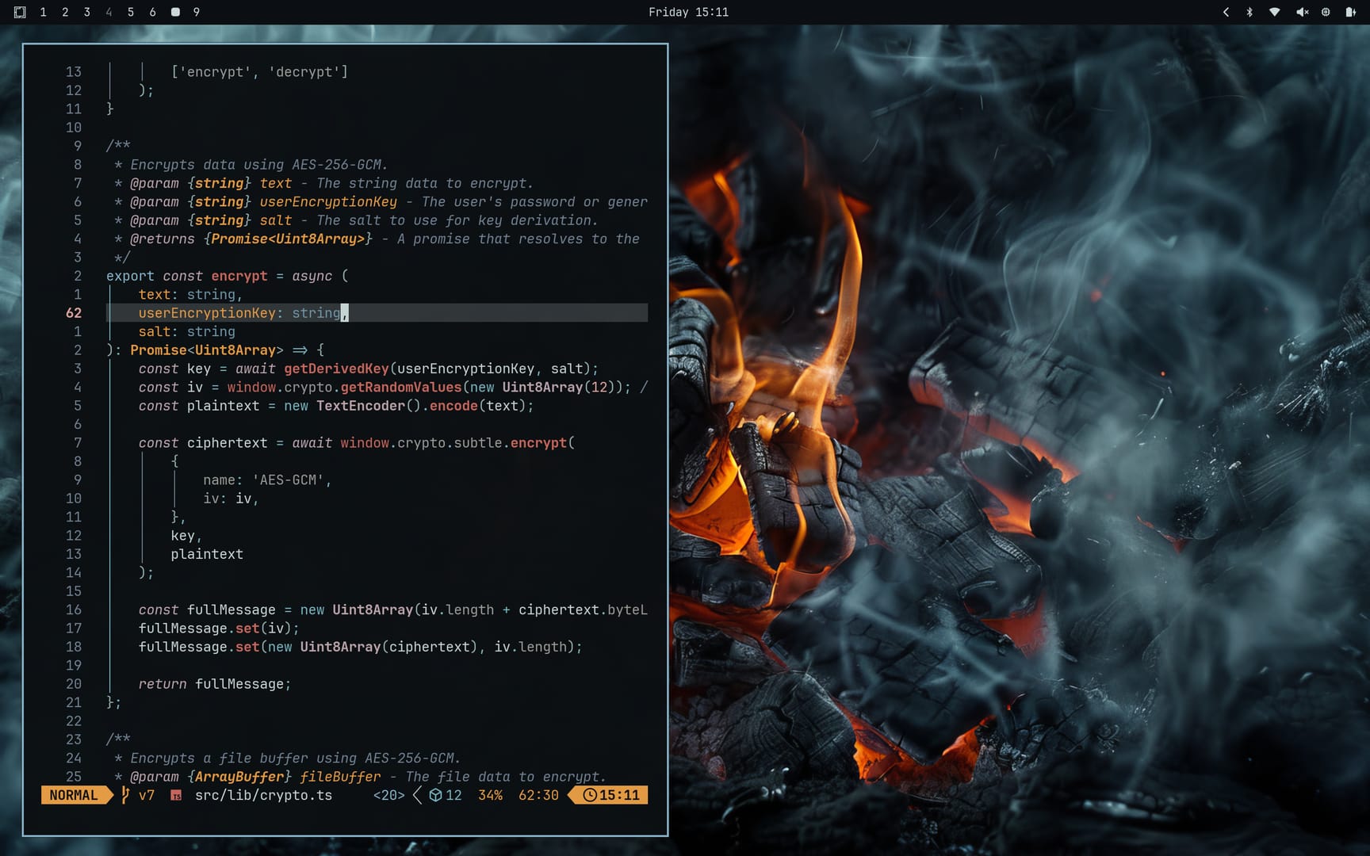Click the active filled workspace indicator

tap(175, 12)
